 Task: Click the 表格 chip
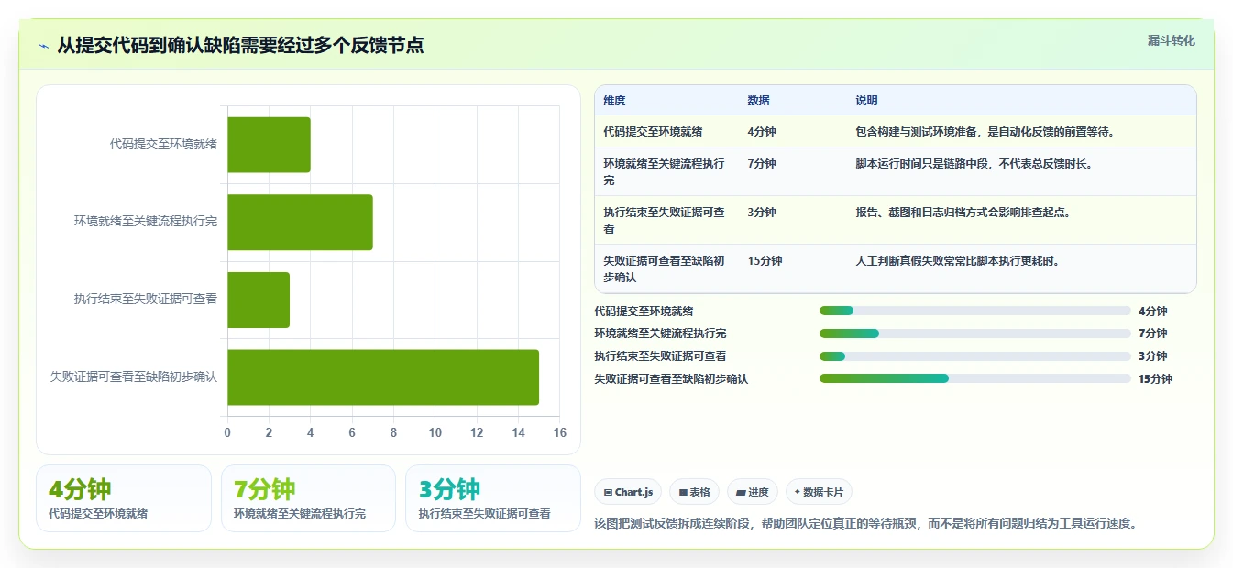(695, 492)
